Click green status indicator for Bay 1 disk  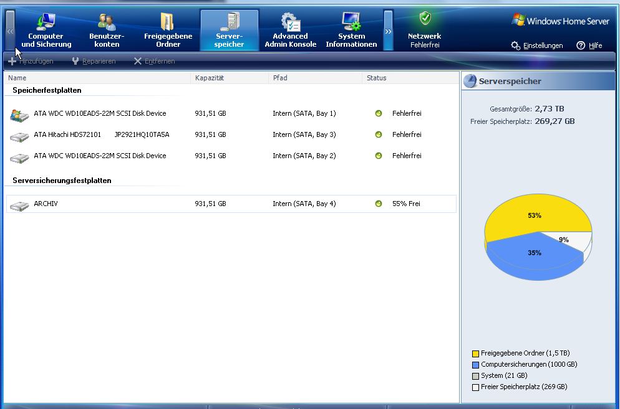pos(379,113)
